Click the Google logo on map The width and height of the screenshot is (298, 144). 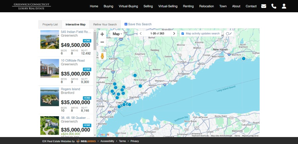click(x=104, y=134)
